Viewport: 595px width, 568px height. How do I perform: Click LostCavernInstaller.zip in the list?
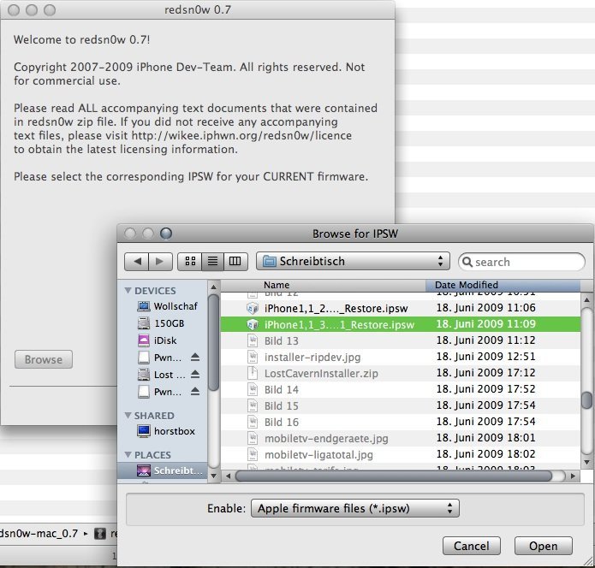[x=401, y=373]
